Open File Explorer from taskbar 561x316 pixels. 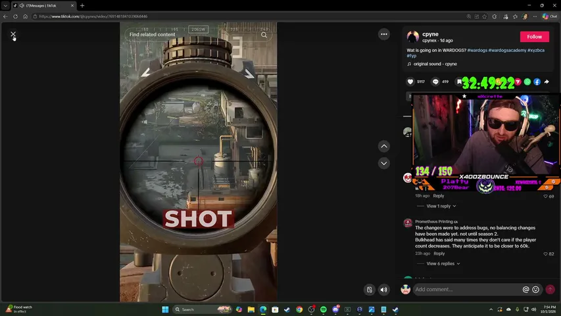[x=251, y=309]
